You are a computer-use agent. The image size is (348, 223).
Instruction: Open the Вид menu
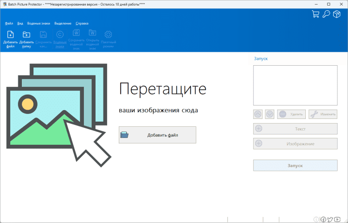tap(20, 23)
